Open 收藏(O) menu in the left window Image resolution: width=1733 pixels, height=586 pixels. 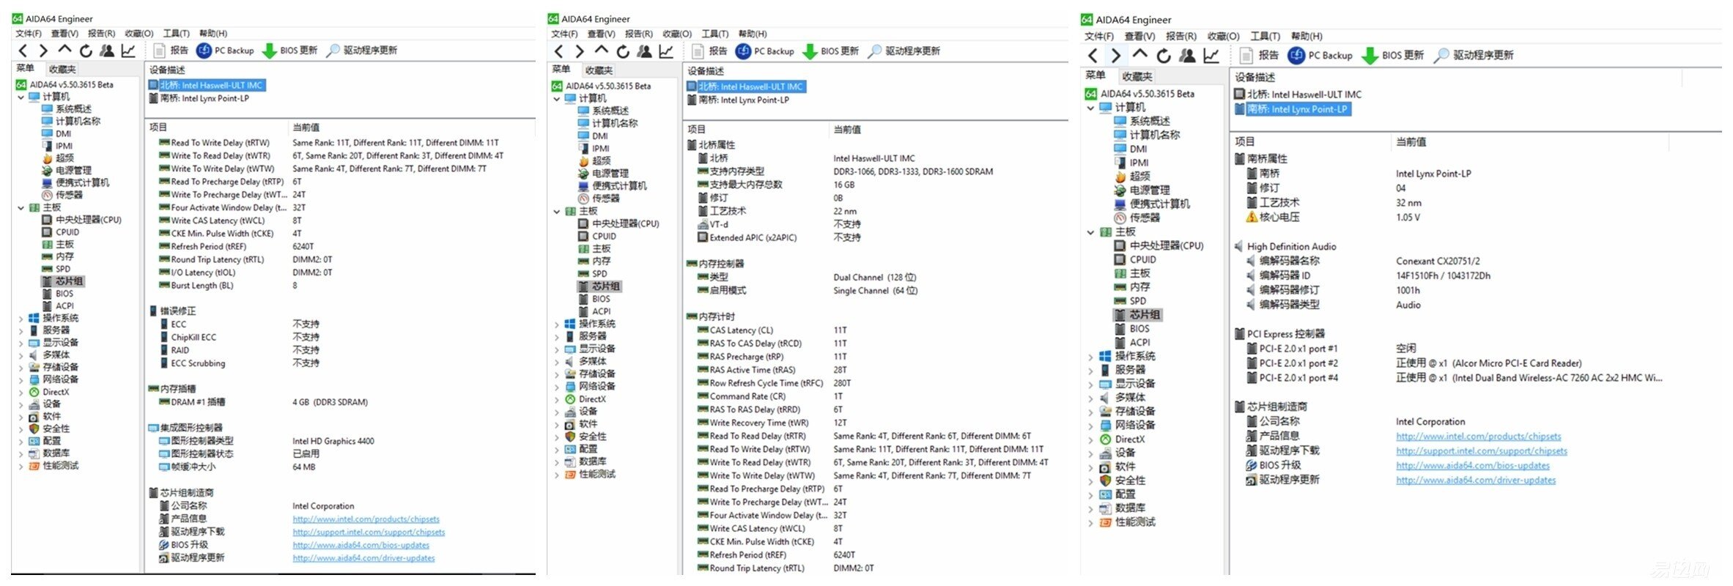139,34
